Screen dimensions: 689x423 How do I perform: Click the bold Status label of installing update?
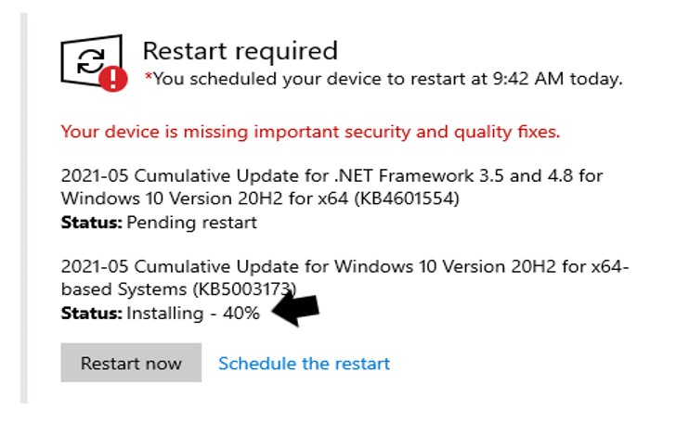pyautogui.click(x=91, y=314)
